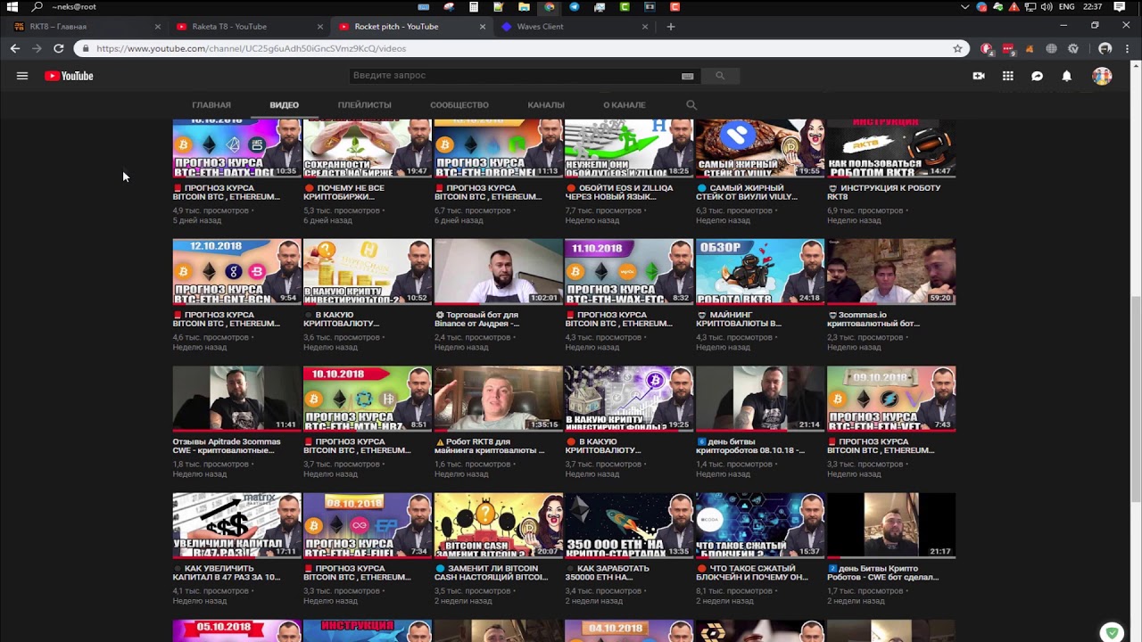
Task: Click the taskbar search icon
Action: pos(37,6)
